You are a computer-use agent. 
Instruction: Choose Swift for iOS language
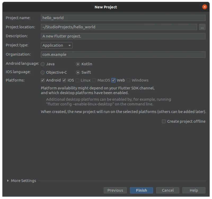click(x=78, y=72)
